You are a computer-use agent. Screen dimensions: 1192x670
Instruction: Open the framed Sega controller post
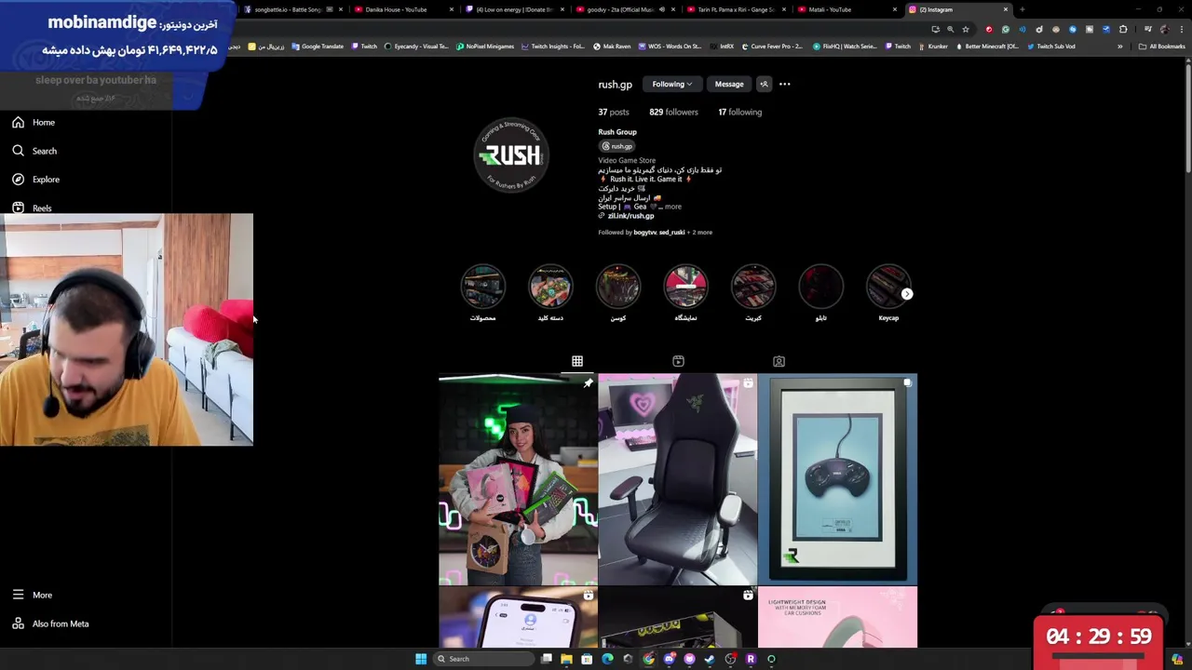837,479
